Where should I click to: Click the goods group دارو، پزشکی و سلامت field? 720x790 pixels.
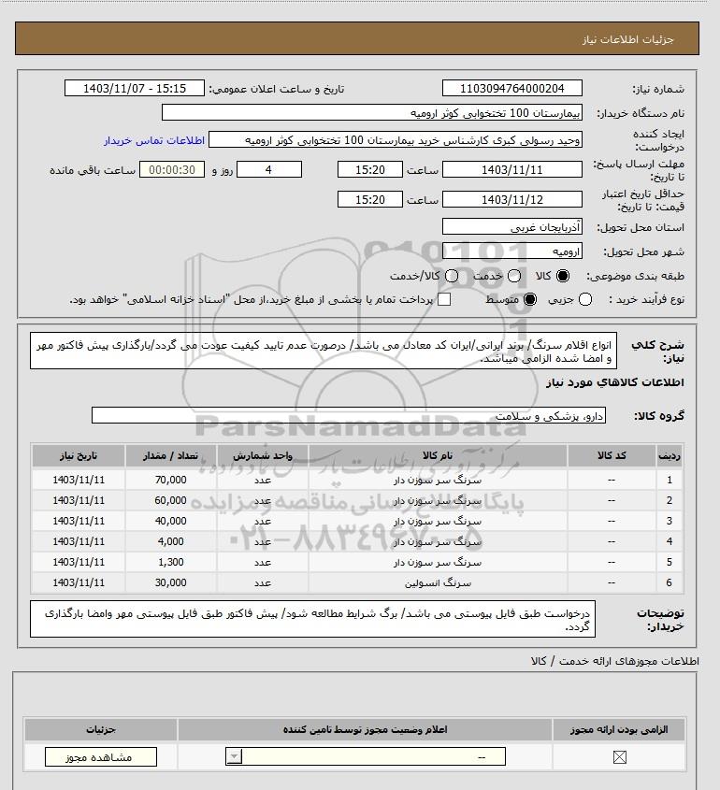click(x=349, y=416)
